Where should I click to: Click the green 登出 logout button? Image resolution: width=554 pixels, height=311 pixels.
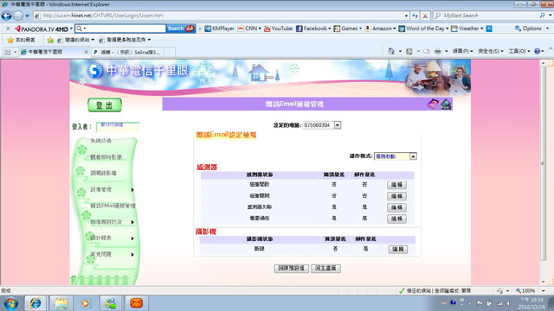tap(105, 105)
